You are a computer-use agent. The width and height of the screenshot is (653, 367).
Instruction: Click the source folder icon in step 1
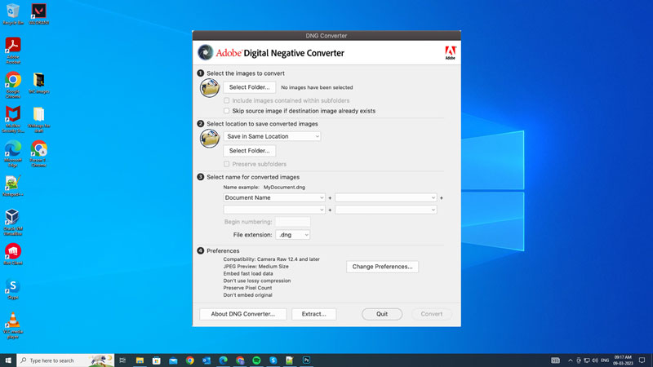(x=210, y=87)
